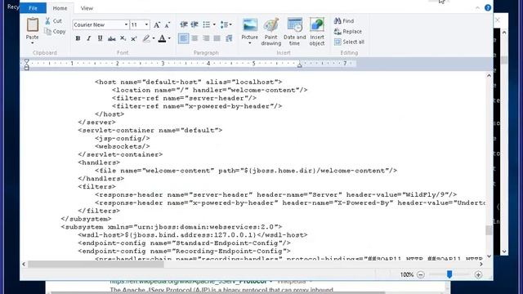The height and width of the screenshot is (294, 523).
Task: Click the zoom in plus button
Action: click(x=478, y=274)
